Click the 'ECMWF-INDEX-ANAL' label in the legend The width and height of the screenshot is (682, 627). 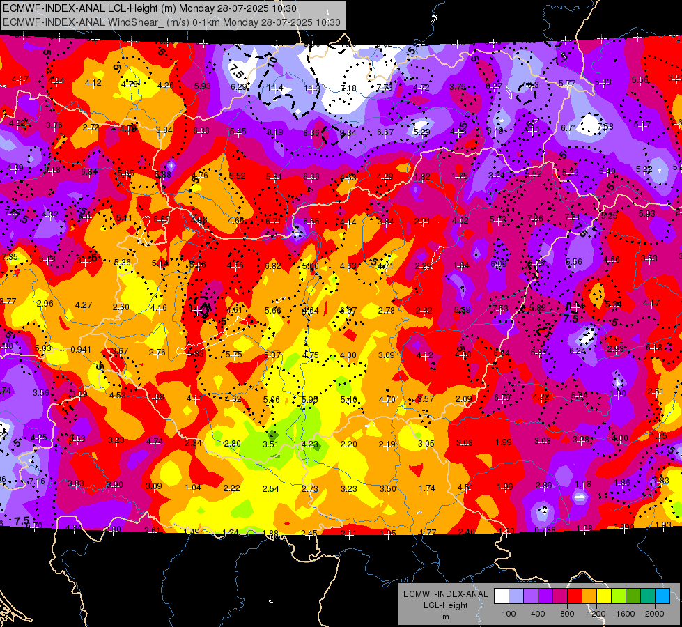point(445,594)
